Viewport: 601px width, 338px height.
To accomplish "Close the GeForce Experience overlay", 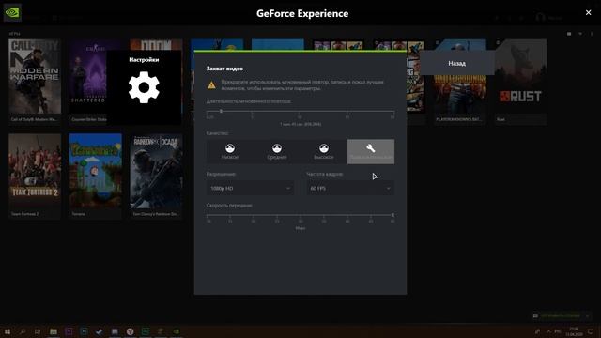I will click(x=589, y=12).
